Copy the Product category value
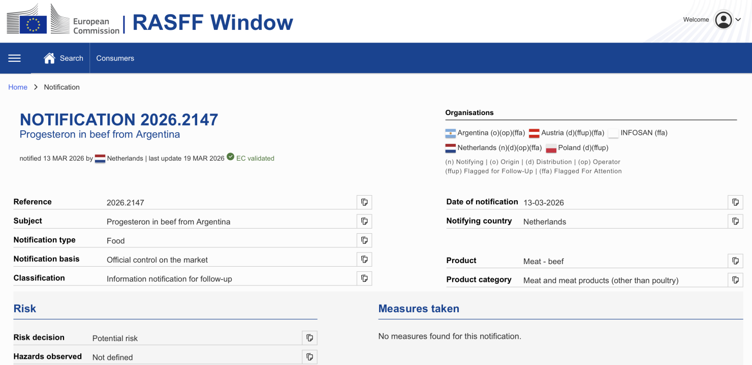 735,280
